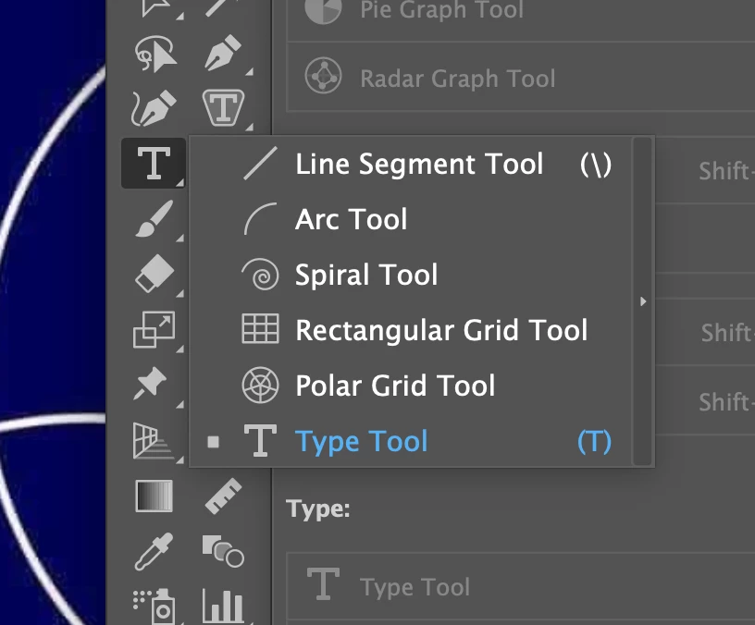
Task: Select the Touch Type tool
Action: [x=223, y=107]
